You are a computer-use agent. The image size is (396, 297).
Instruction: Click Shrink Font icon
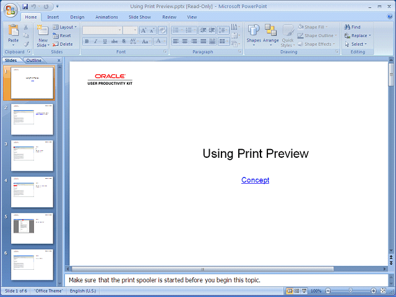(x=152, y=30)
